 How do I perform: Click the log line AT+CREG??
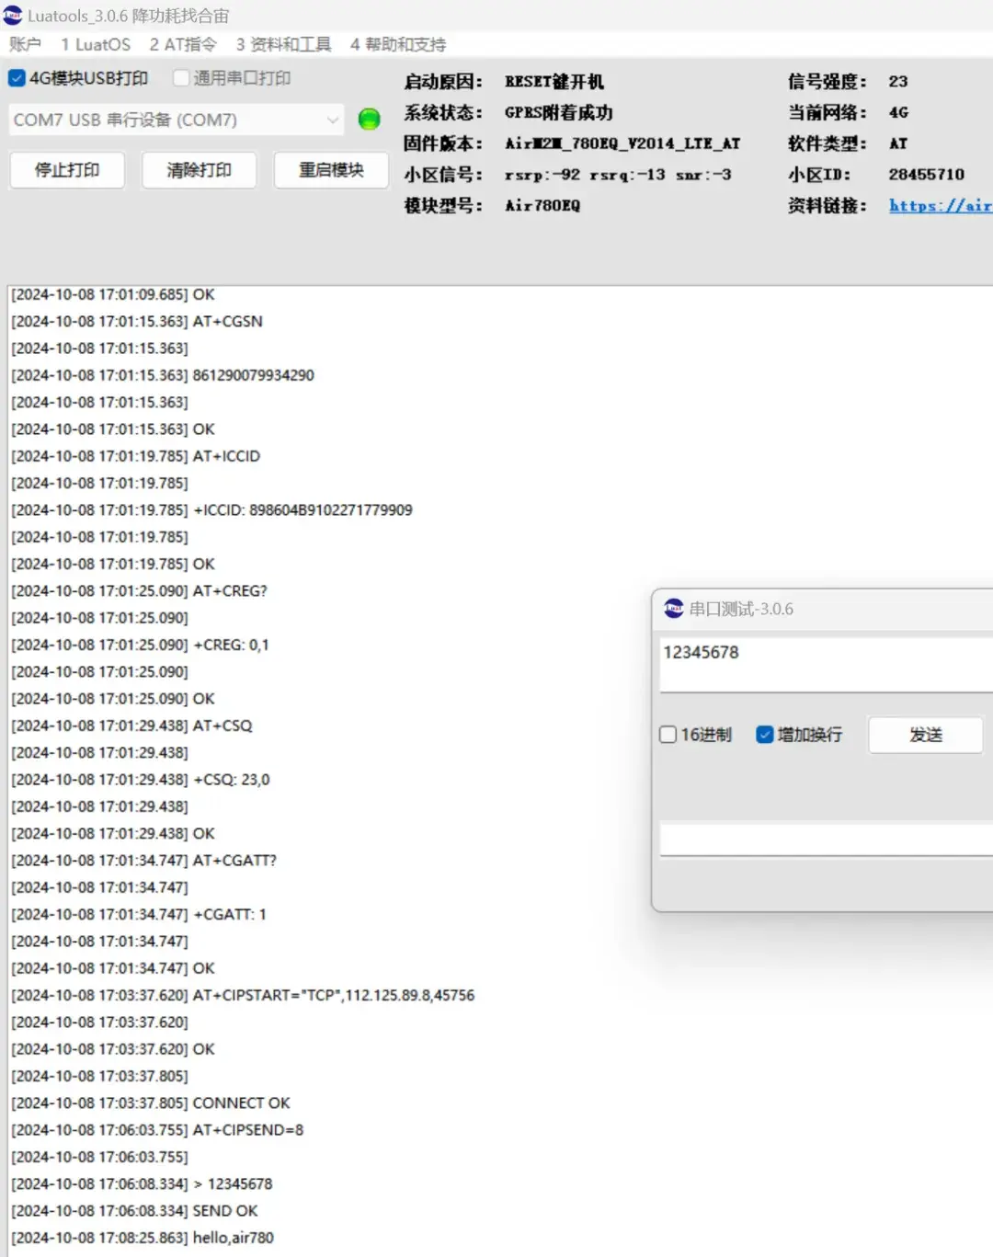pos(230,590)
